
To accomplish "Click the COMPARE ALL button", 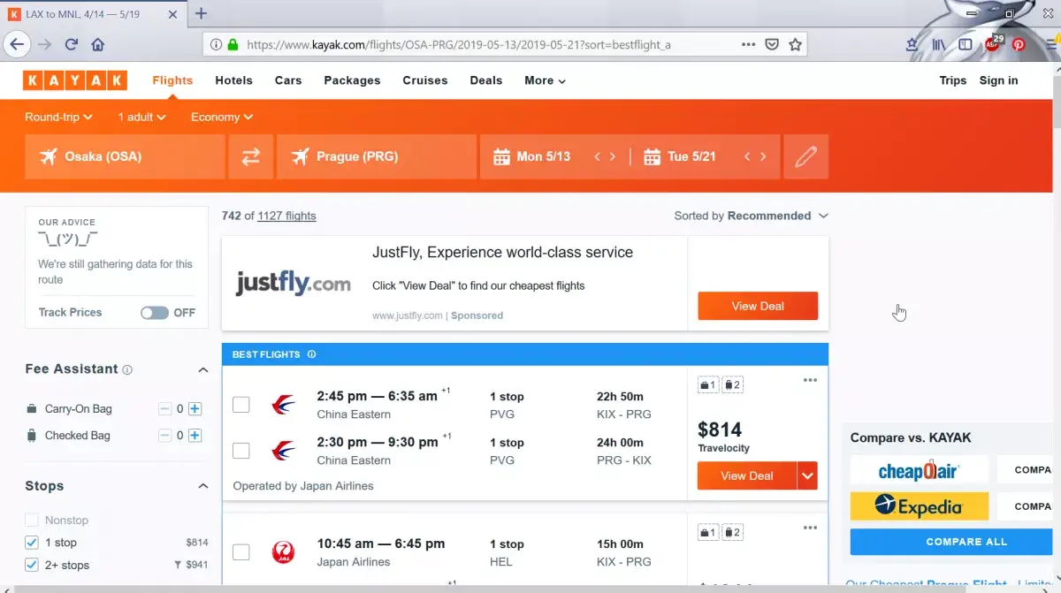I will click(x=966, y=542).
